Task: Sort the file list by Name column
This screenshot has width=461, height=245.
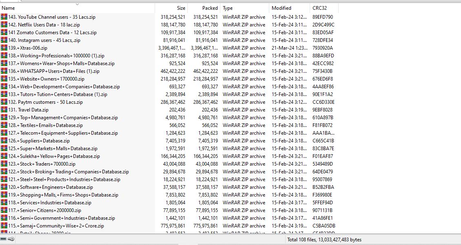Action: [9, 8]
